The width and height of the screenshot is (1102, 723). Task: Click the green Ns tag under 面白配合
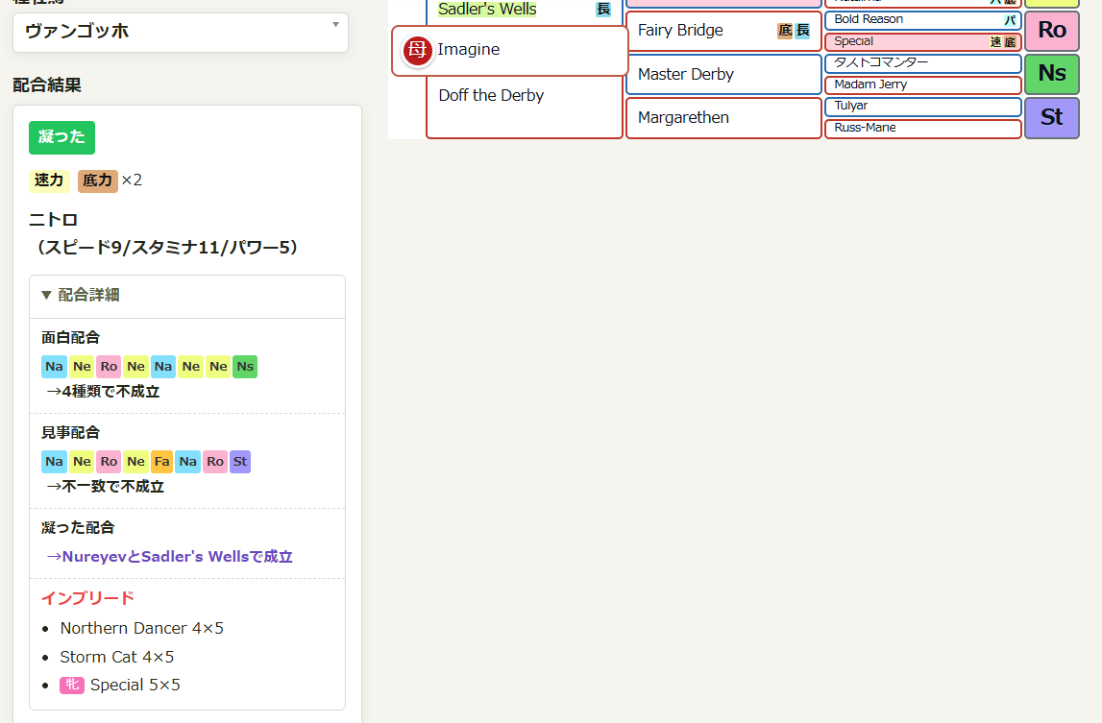[245, 367]
